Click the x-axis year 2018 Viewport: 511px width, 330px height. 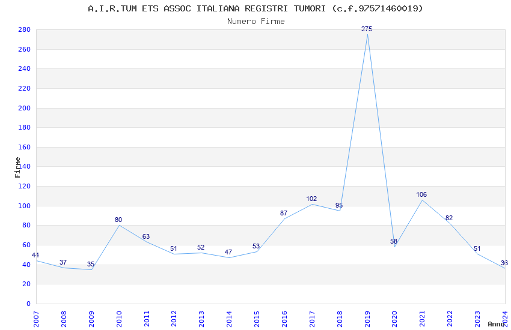(x=340, y=319)
